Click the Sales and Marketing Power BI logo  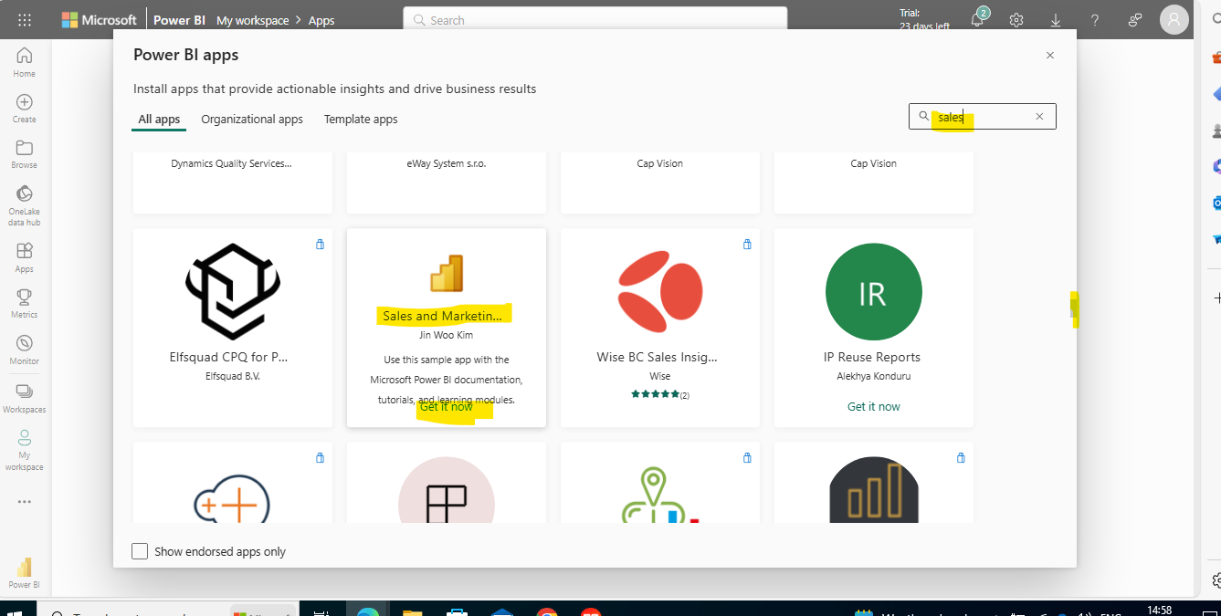(447, 273)
